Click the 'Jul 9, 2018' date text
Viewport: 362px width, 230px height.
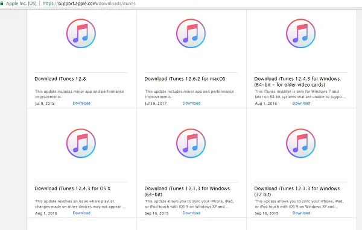pyautogui.click(x=45, y=104)
